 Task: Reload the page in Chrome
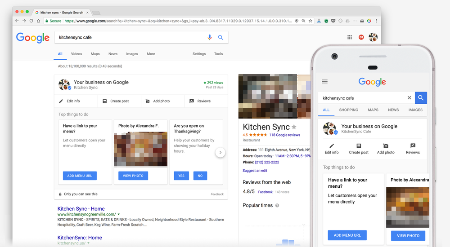(31, 21)
